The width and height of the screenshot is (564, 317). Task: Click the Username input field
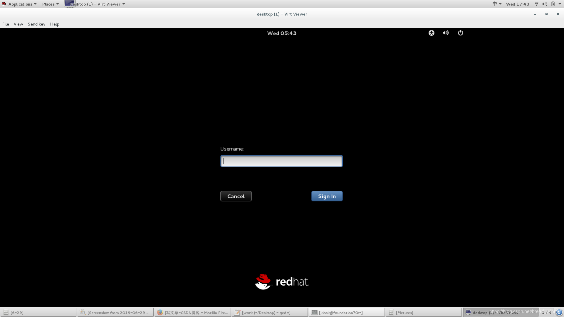[281, 161]
